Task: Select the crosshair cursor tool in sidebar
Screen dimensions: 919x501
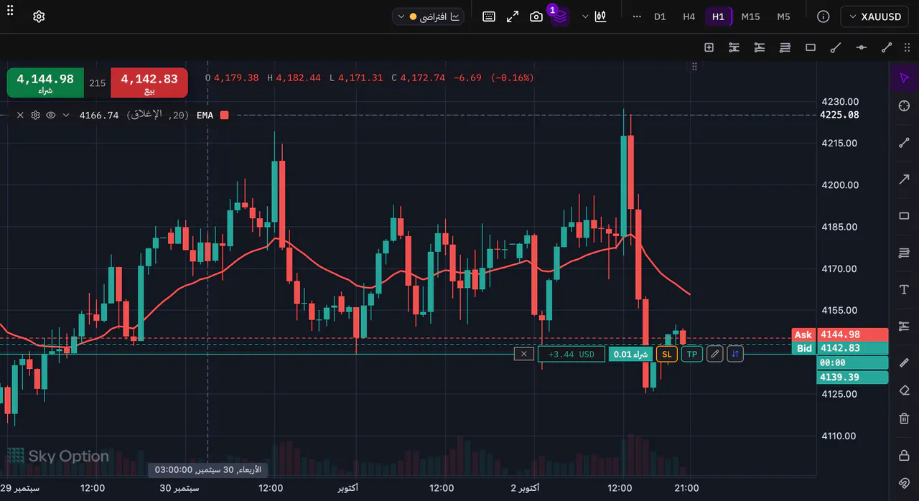Action: pyautogui.click(x=904, y=106)
